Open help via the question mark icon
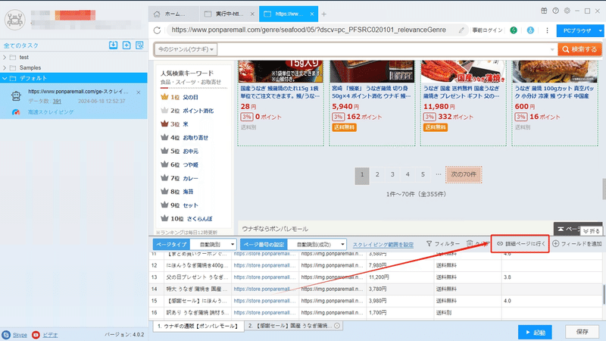 point(555,11)
